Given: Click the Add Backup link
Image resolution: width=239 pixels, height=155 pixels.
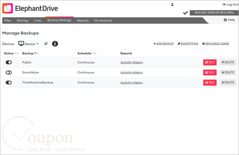Looking at the screenshot, I should pos(163,43).
